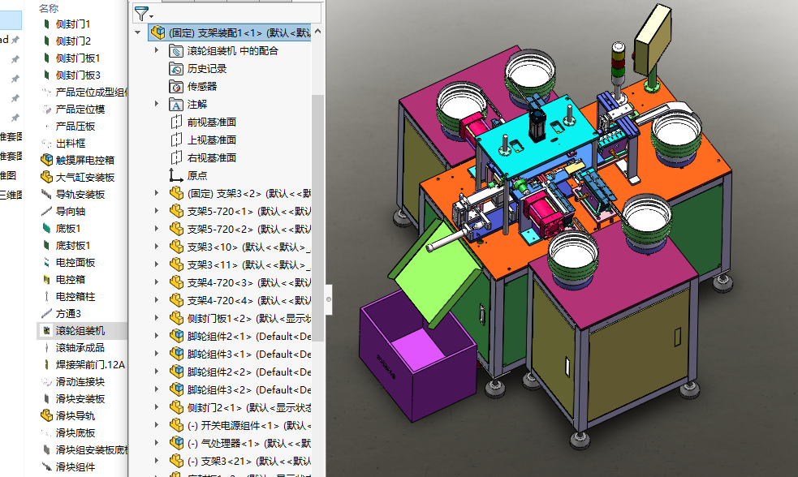This screenshot has width=798, height=477.
Task: Select 滑块组件 in the file list
Action: click(75, 466)
